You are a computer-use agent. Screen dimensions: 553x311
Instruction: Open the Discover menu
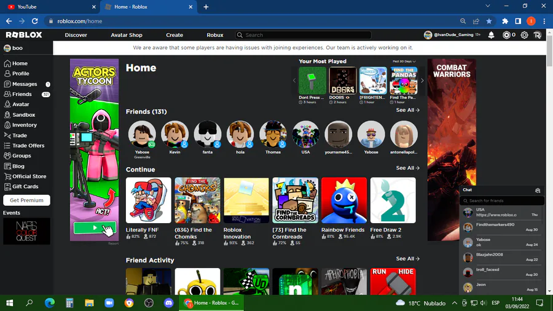pyautogui.click(x=76, y=35)
